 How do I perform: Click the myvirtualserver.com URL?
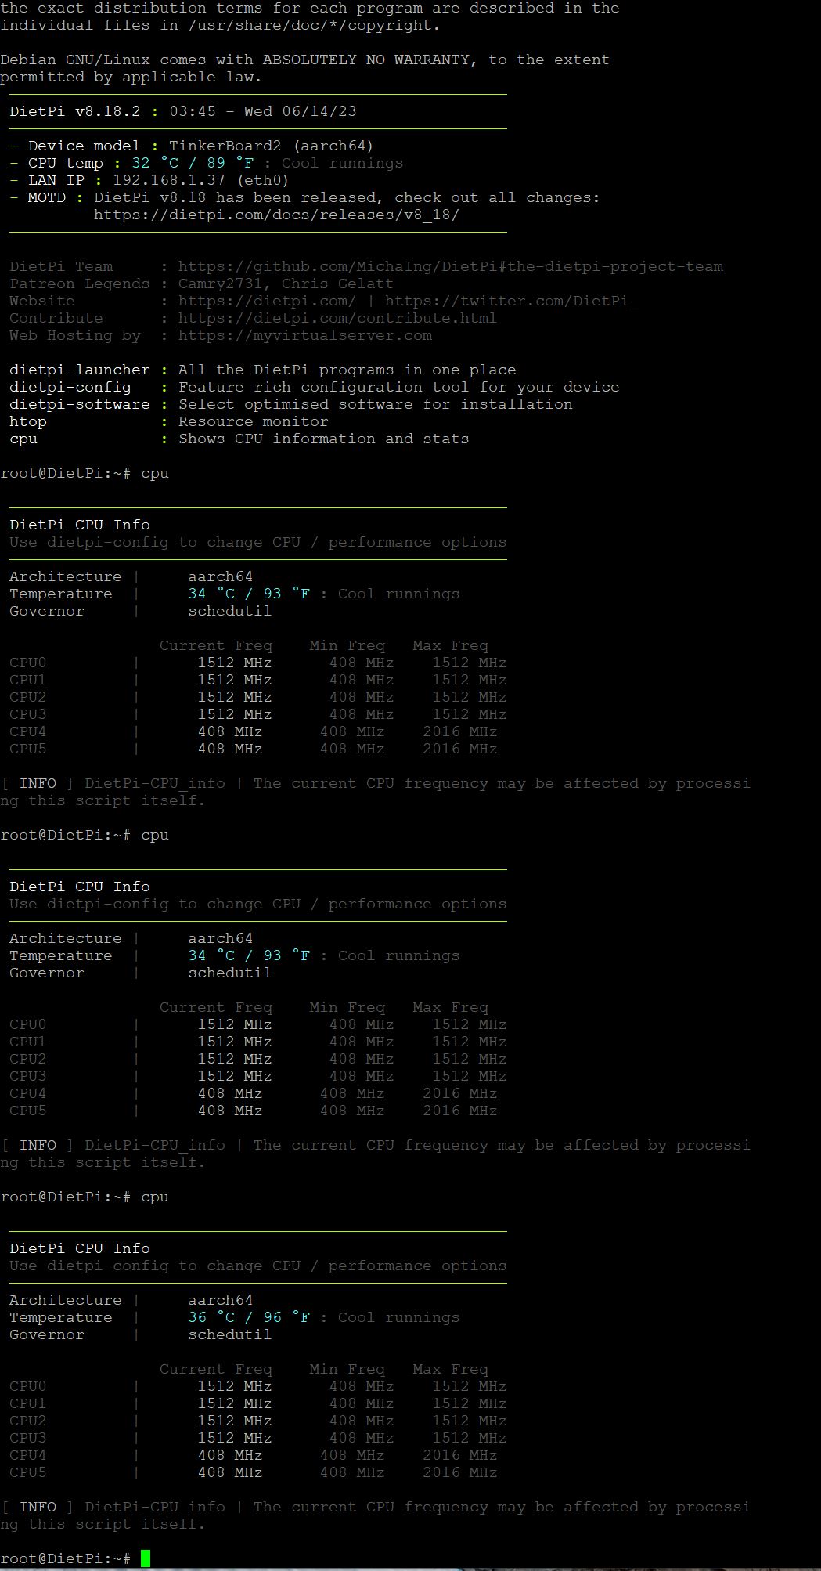pos(305,335)
